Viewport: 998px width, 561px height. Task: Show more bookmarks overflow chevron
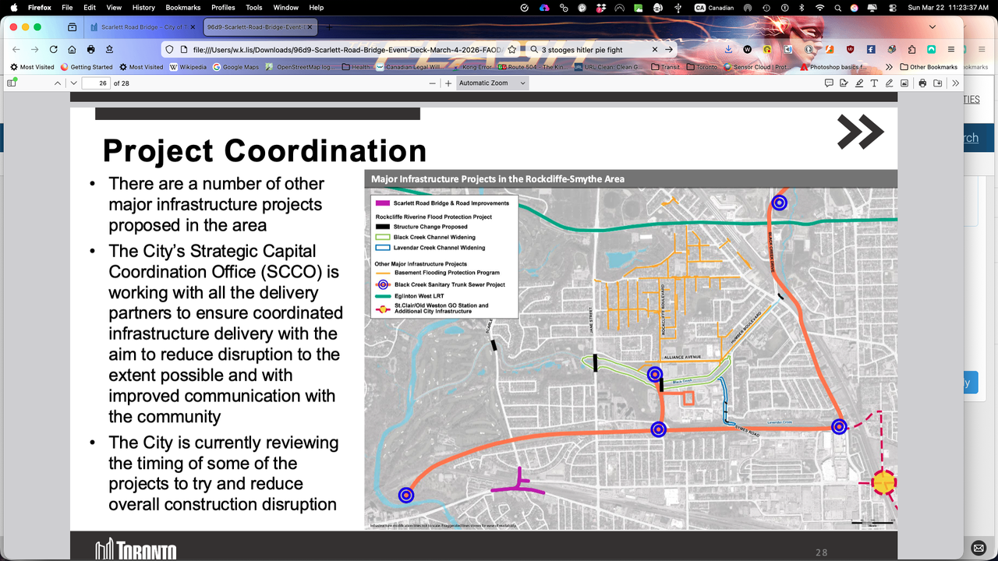pos(889,67)
